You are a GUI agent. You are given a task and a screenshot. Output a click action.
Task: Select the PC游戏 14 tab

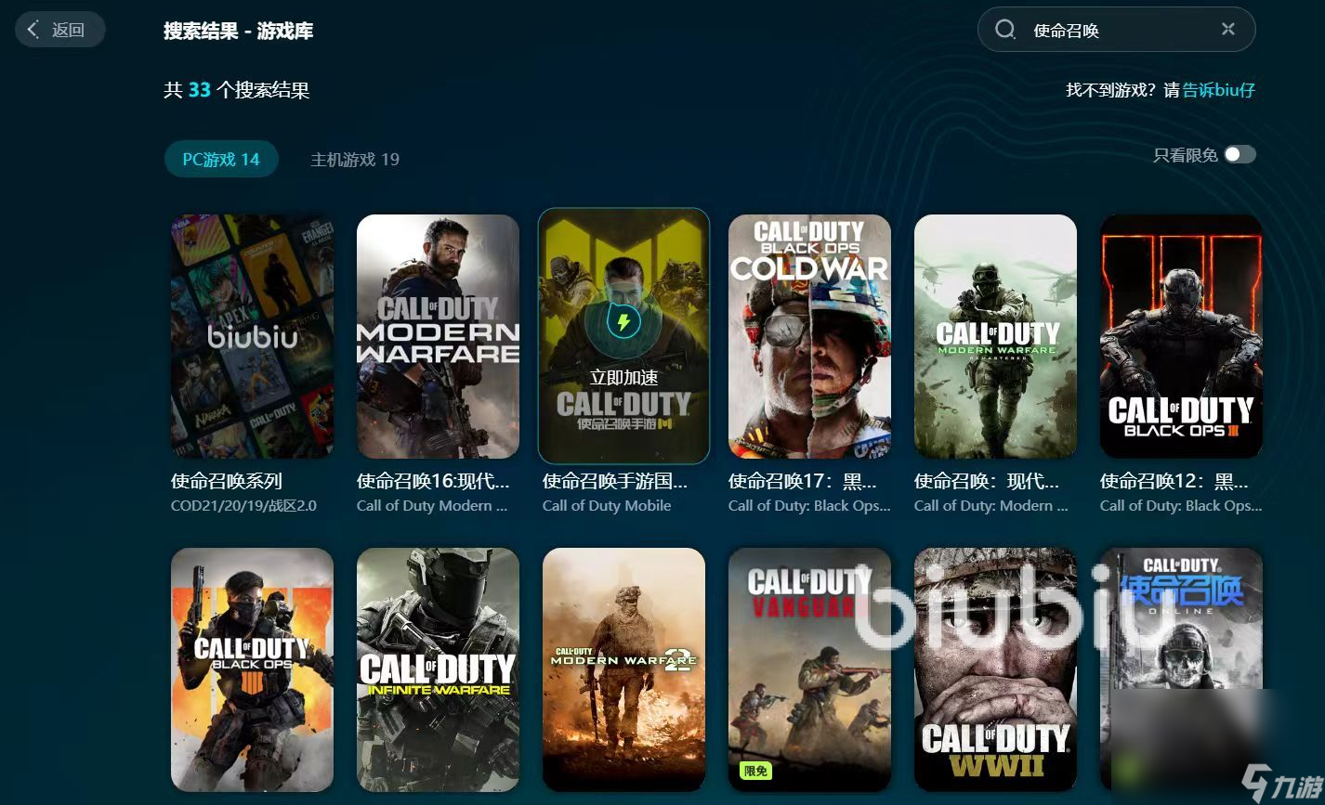tap(221, 160)
